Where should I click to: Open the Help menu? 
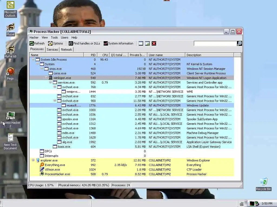coord(74,37)
